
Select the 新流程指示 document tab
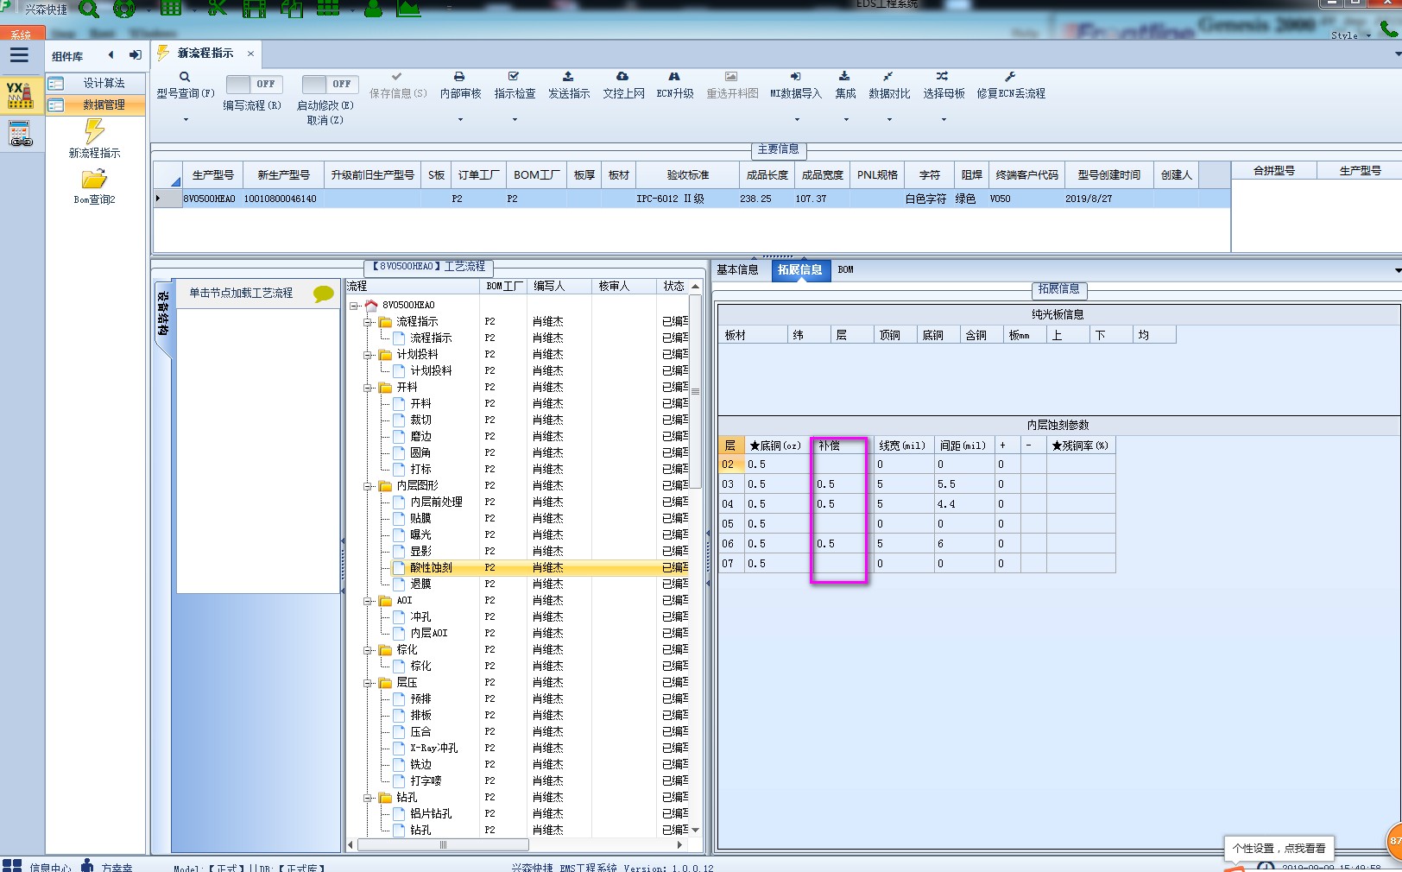pyautogui.click(x=205, y=54)
